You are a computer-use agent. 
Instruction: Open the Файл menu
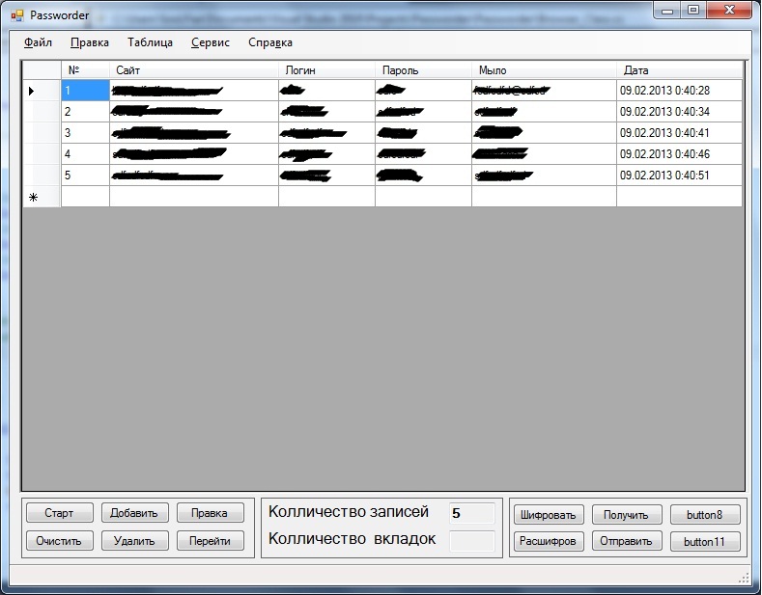tap(38, 42)
